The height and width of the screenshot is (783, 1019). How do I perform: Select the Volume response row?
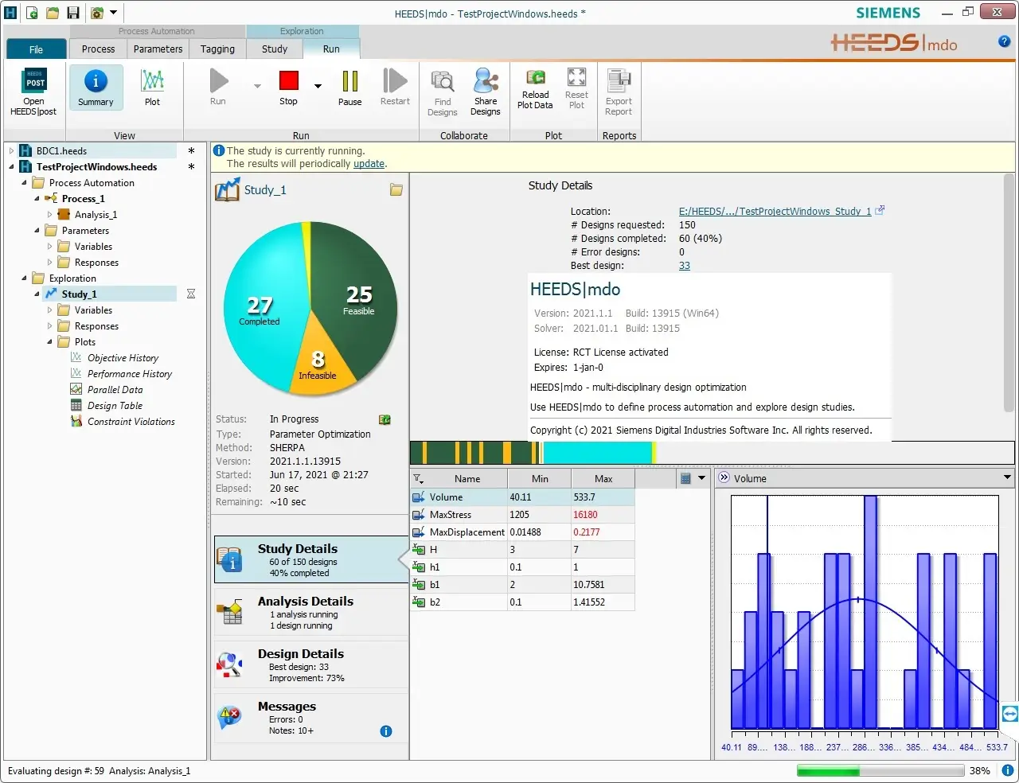tap(522, 497)
